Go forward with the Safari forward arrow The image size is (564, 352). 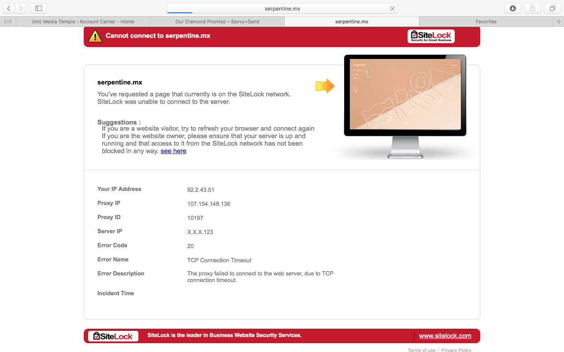click(x=21, y=8)
